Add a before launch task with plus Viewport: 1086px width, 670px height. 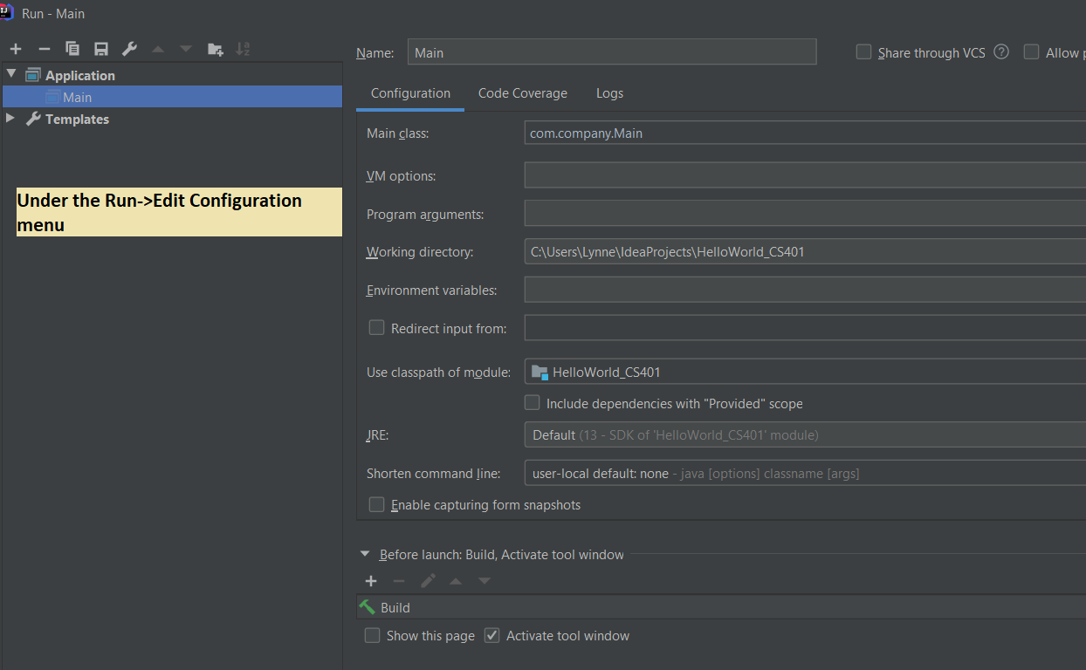(371, 581)
